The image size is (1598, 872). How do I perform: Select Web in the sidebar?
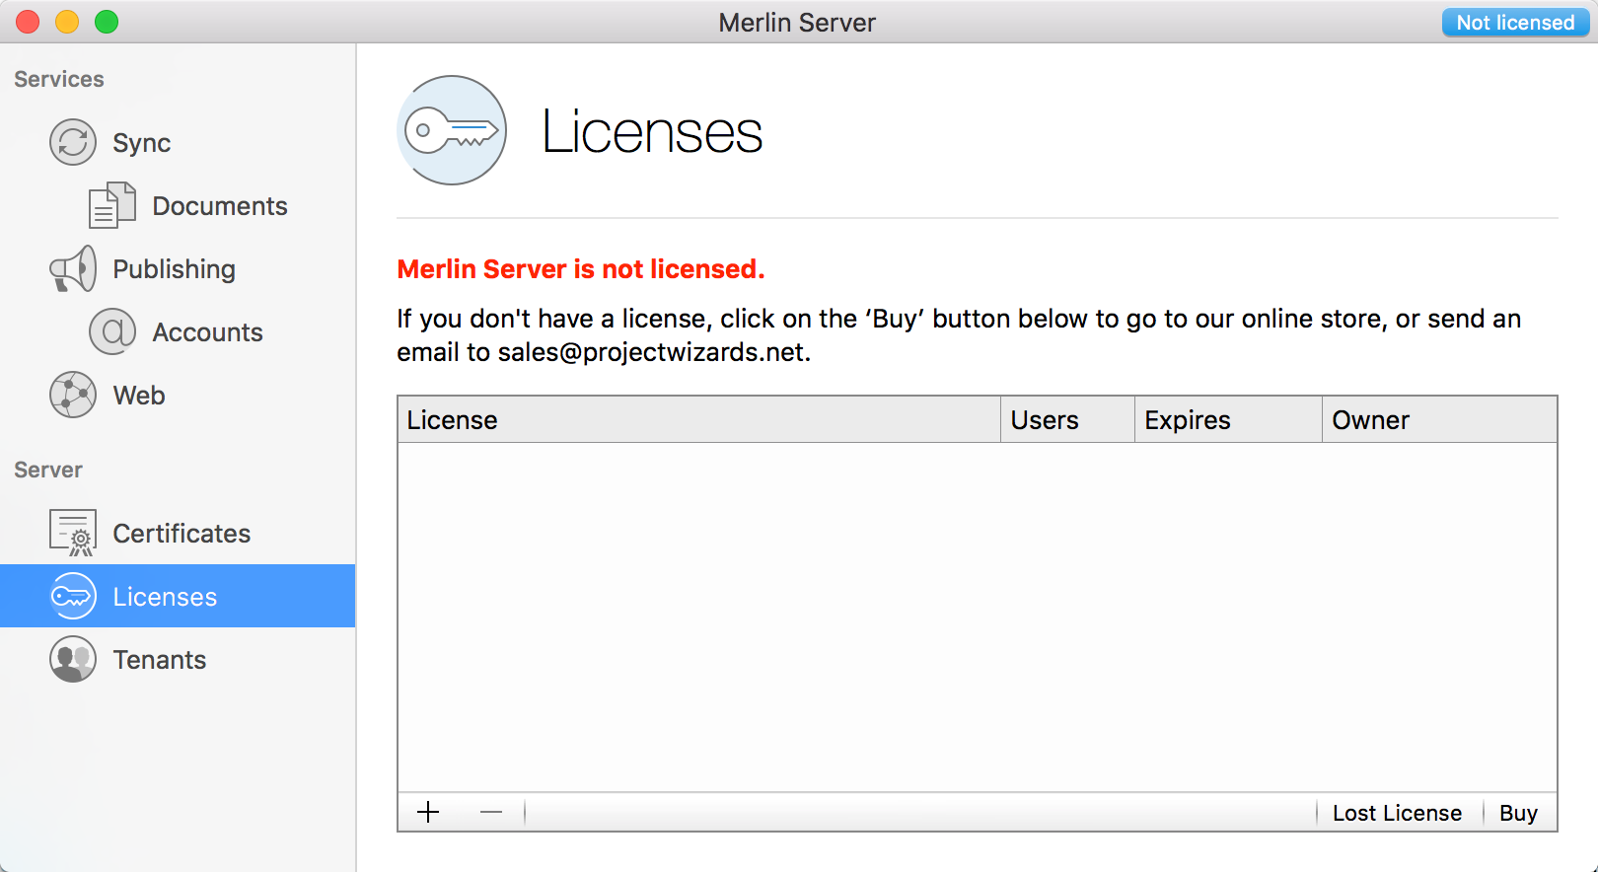pos(178,395)
